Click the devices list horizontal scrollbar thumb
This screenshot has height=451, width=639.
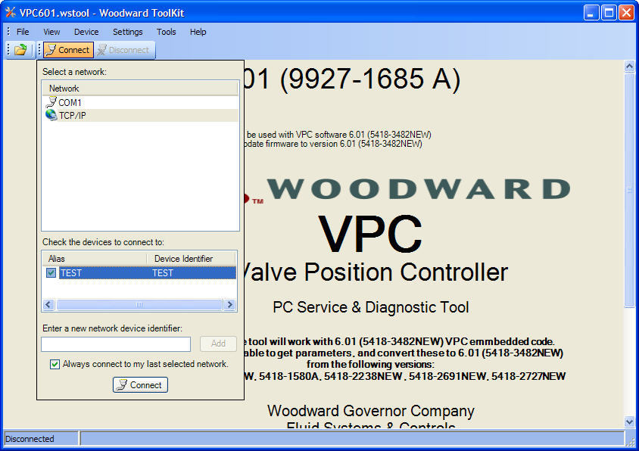coord(139,304)
